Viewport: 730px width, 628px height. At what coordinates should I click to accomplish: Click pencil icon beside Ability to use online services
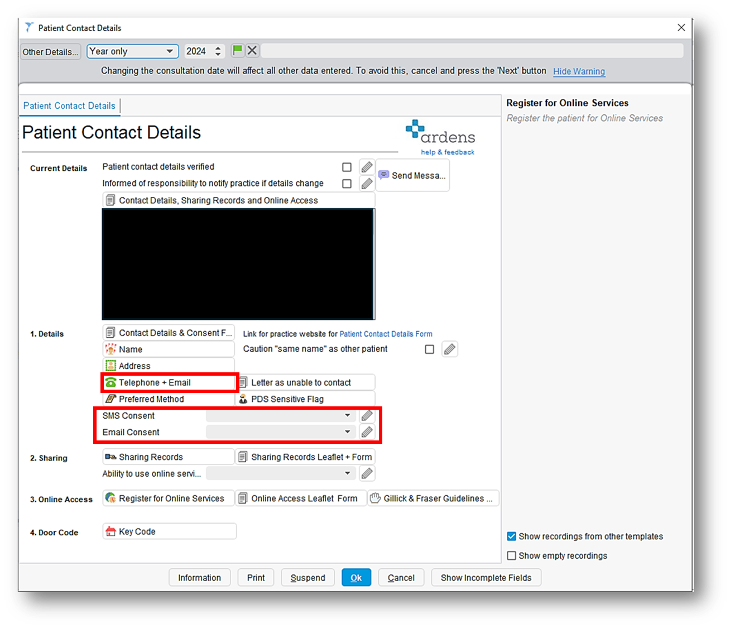pos(367,473)
